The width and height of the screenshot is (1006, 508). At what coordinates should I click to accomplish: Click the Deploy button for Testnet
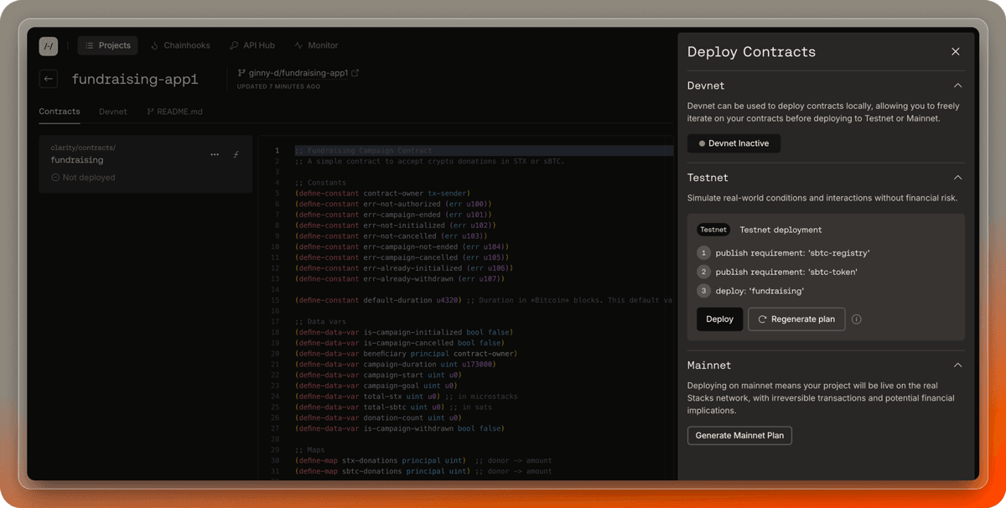[719, 319]
